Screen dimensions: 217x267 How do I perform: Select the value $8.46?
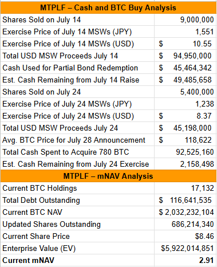pos(204,237)
